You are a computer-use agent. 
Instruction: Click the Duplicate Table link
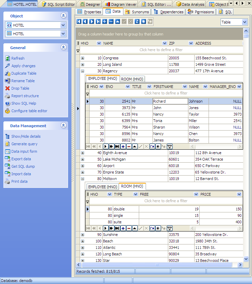[x=24, y=73]
